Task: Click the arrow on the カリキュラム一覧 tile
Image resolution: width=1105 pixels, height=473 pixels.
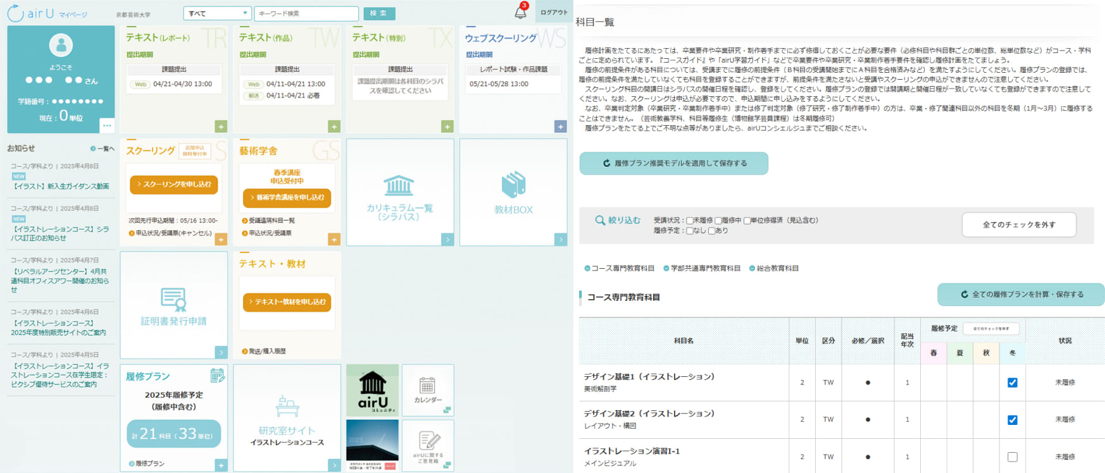Action: [x=447, y=240]
